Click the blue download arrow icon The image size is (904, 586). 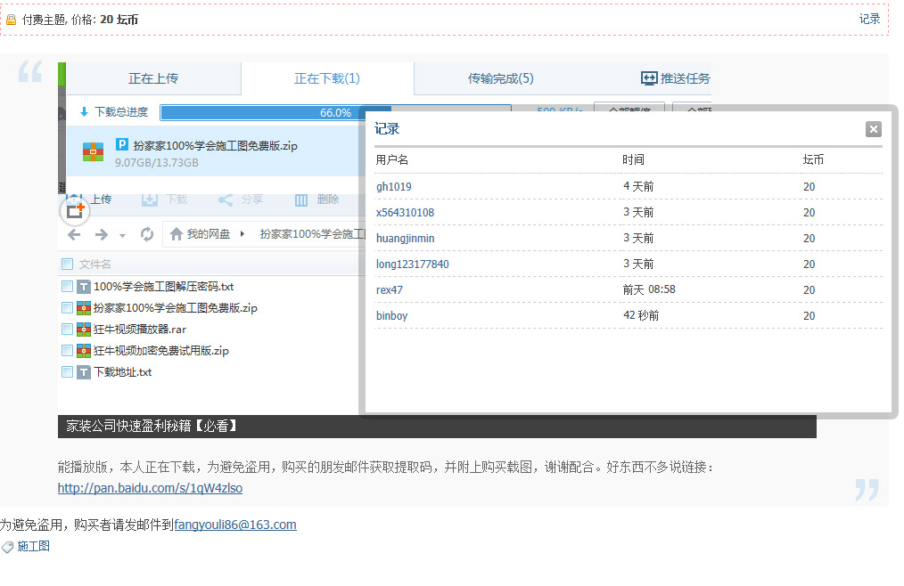[x=84, y=112]
